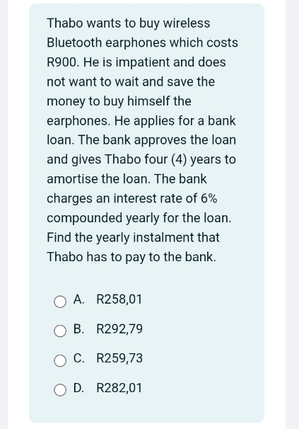Mark option C radio button
The width and height of the screenshot is (299, 429).
60,360
